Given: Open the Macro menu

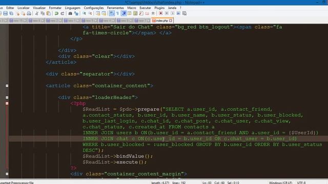Looking at the screenshot, I should (132, 8).
